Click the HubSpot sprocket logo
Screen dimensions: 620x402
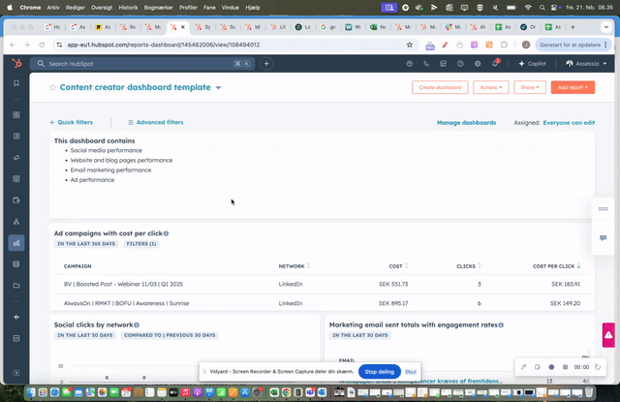coord(15,64)
